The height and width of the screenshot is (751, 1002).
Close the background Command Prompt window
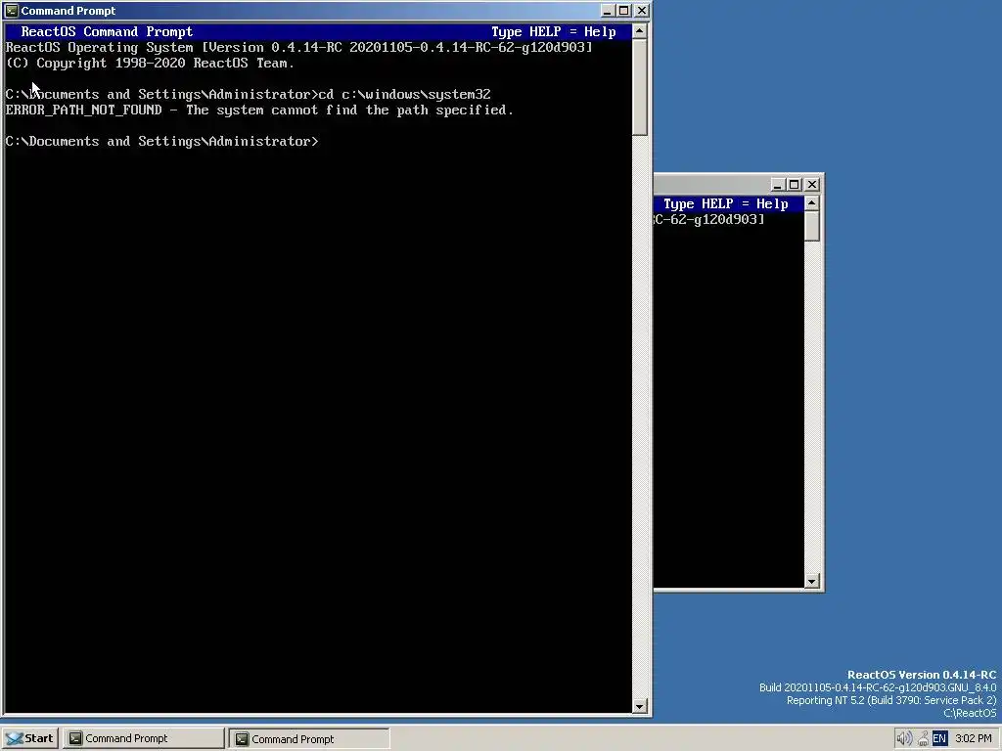click(811, 185)
